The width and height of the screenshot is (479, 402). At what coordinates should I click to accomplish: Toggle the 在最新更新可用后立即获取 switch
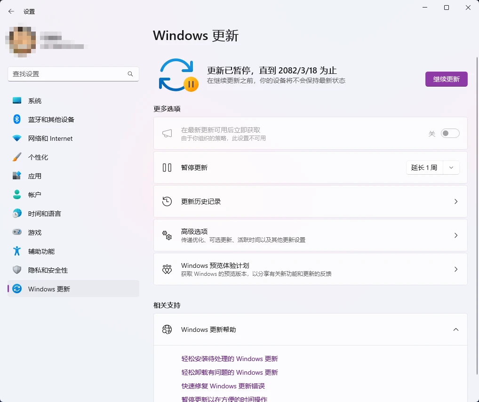450,133
